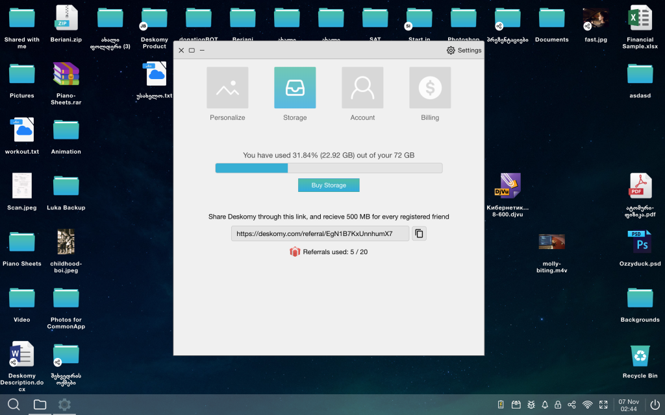Click the date and time display
The height and width of the screenshot is (415, 665).
pos(629,405)
